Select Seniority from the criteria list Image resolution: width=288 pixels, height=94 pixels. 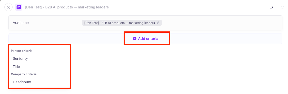click(20, 58)
